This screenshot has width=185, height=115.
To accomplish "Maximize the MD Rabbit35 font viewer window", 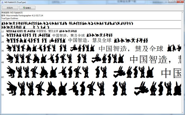I will click(175, 2).
